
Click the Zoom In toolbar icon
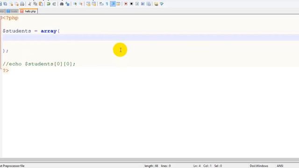pos(75,4)
